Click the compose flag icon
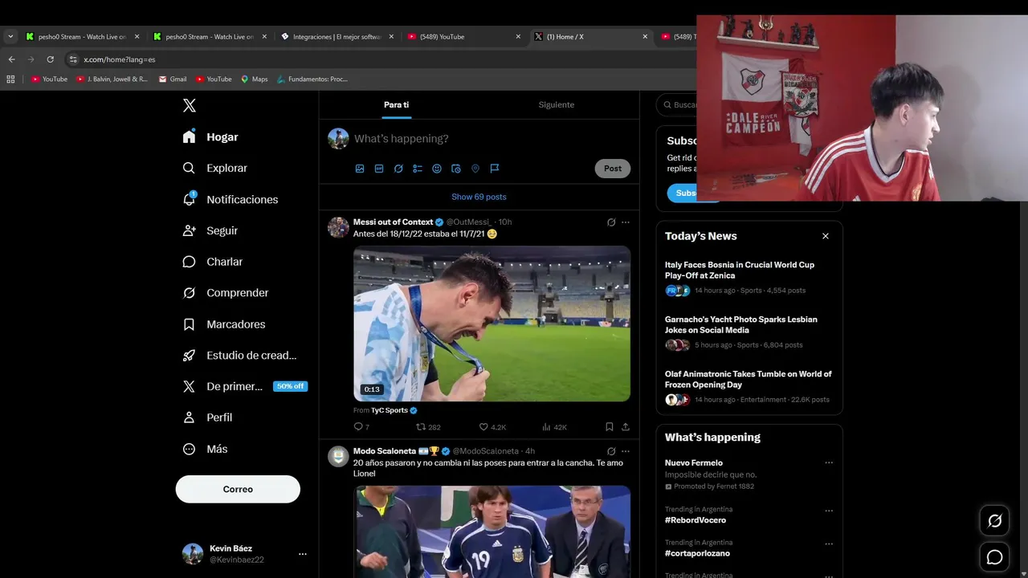Viewport: 1028px width, 578px height. (495, 169)
